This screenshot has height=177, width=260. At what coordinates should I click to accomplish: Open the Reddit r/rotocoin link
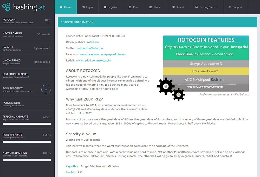tap(93, 60)
